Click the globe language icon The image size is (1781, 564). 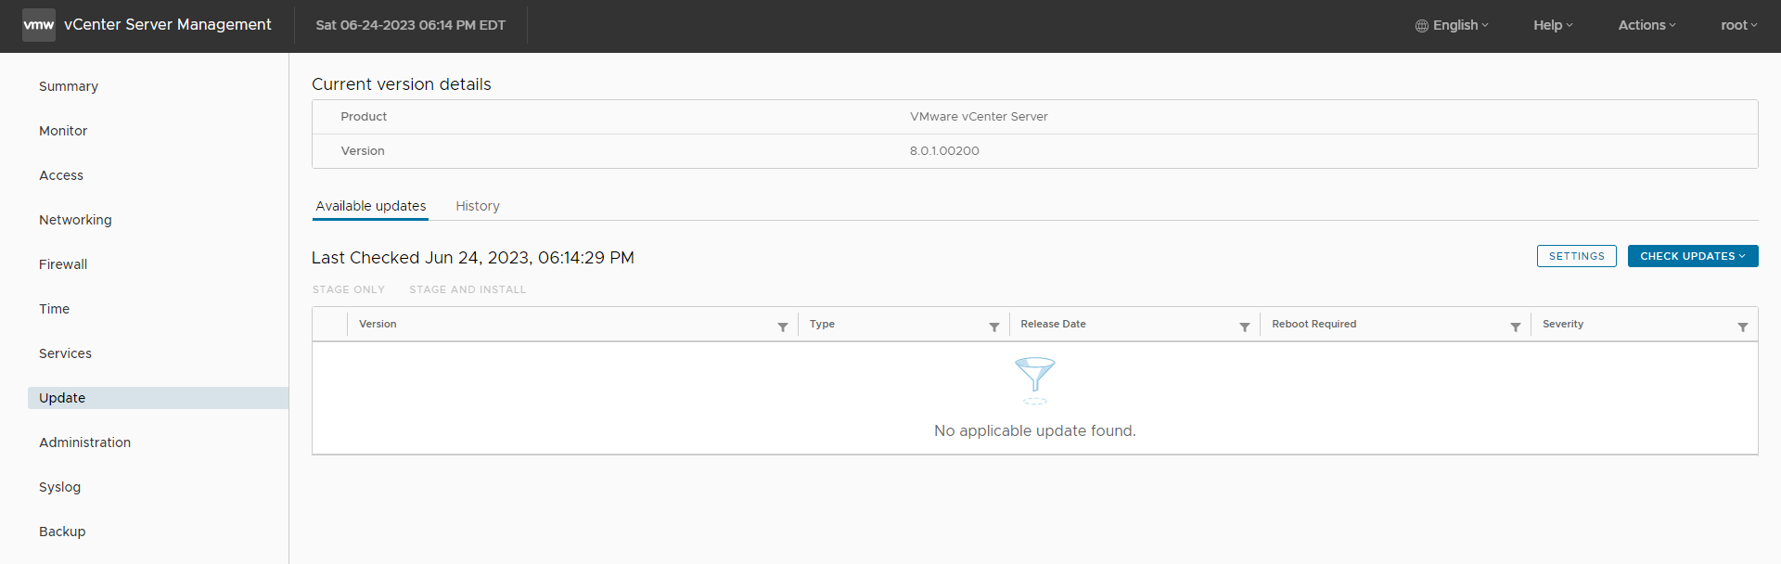1421,26
